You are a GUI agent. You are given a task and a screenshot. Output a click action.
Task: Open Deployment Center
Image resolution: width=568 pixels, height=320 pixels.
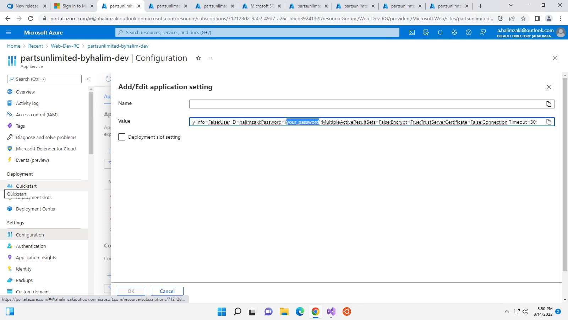pyautogui.click(x=36, y=209)
